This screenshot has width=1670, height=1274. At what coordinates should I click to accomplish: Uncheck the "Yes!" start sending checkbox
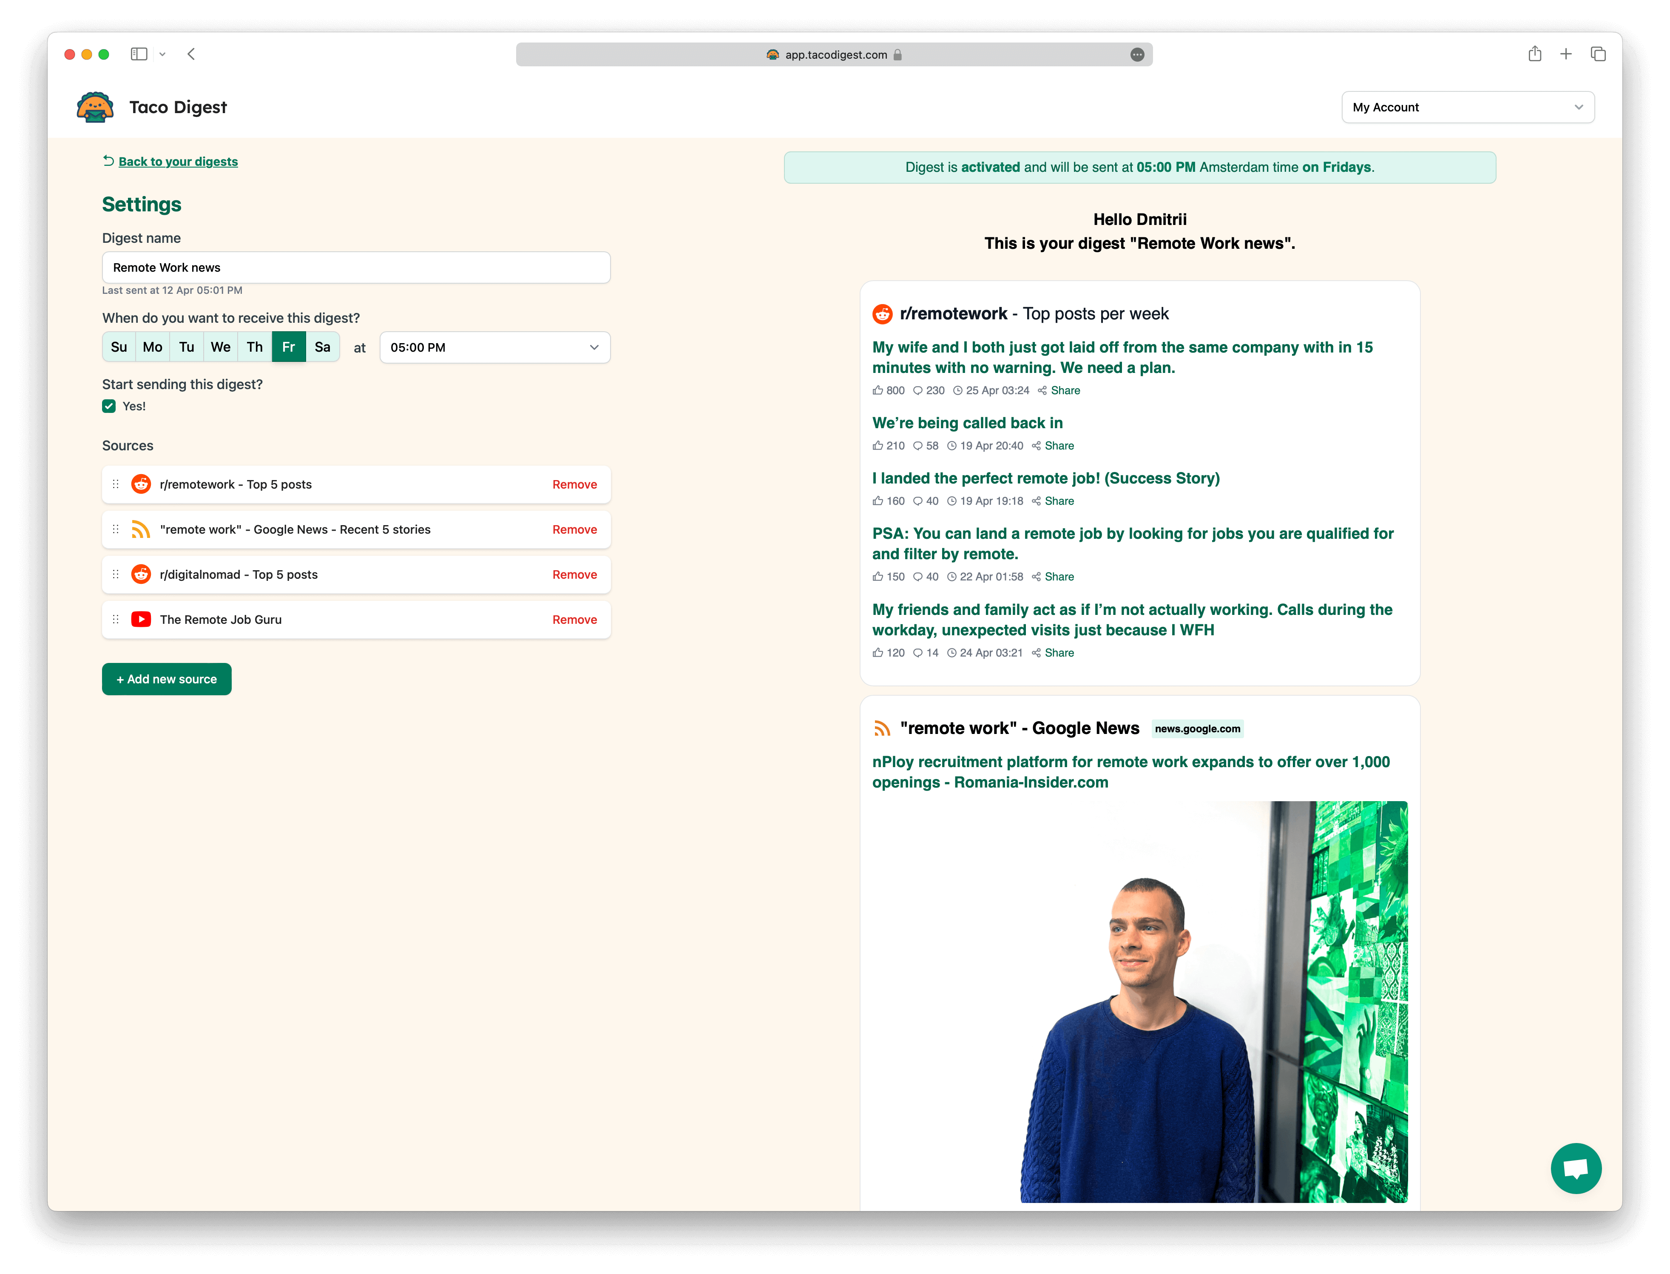[x=109, y=407]
